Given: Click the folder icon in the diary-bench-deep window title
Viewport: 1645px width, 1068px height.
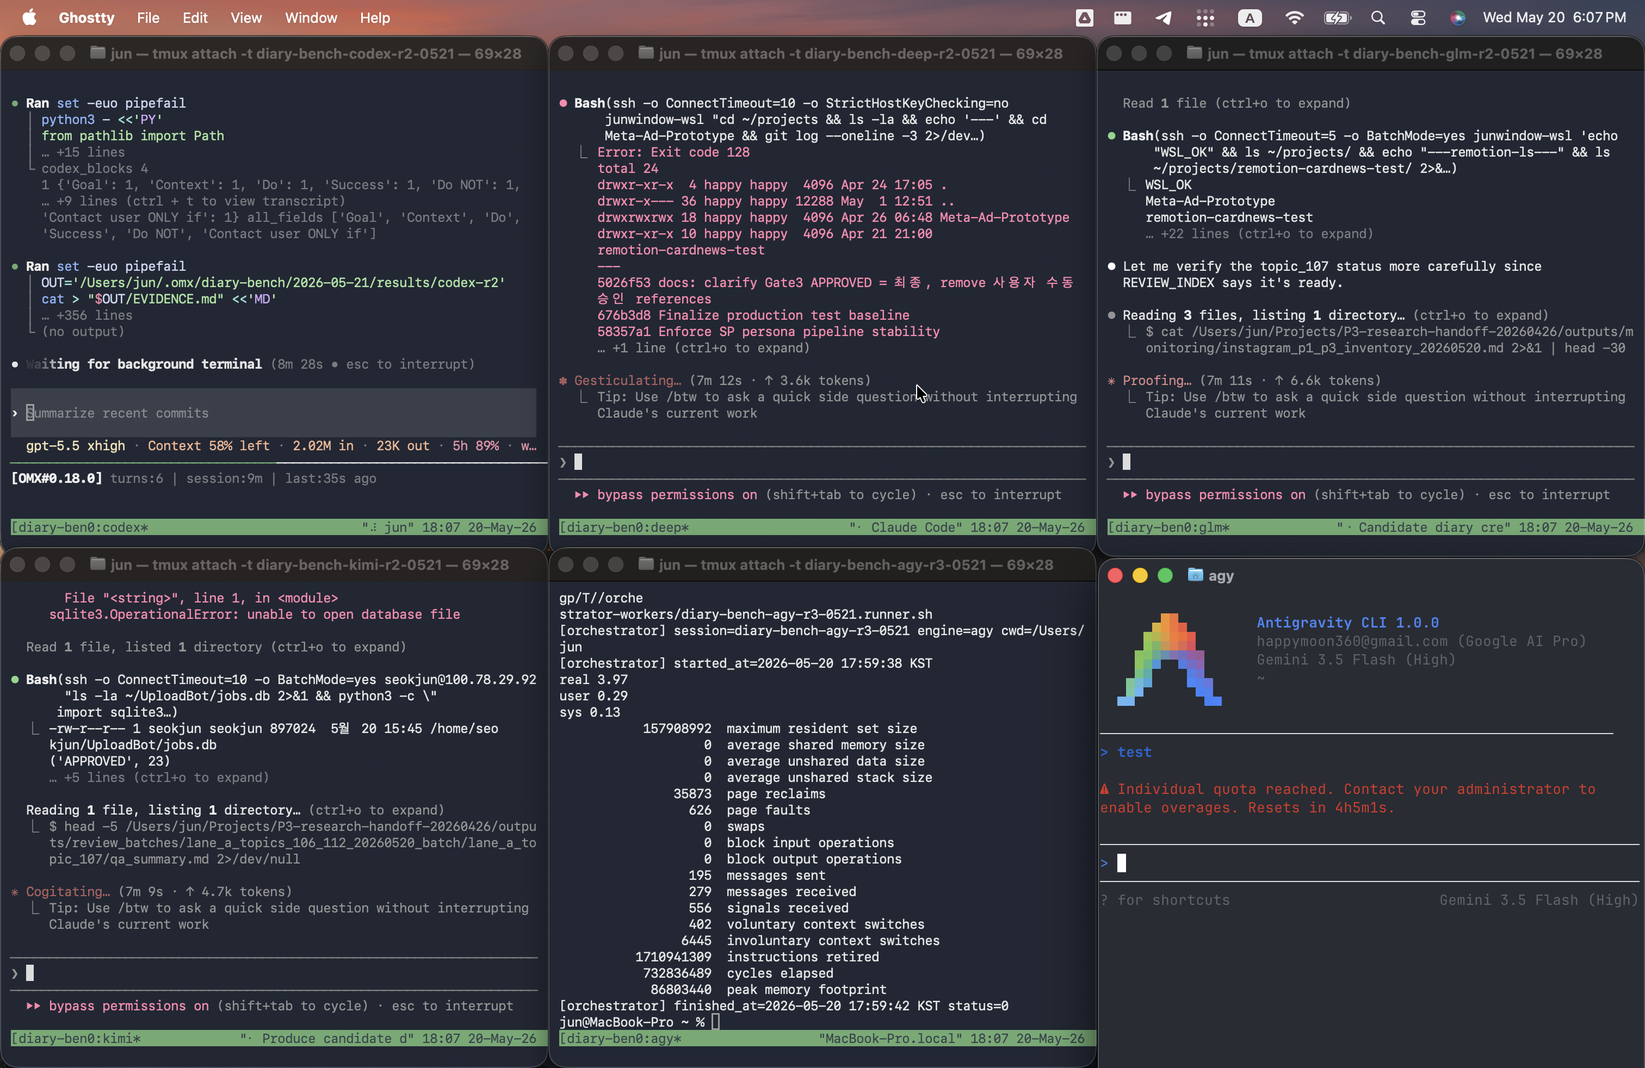Looking at the screenshot, I should 646,53.
